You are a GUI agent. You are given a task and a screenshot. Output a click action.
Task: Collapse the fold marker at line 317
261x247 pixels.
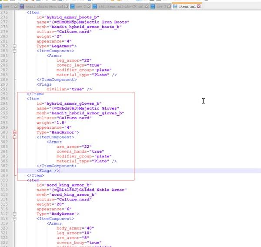[x=14, y=214]
